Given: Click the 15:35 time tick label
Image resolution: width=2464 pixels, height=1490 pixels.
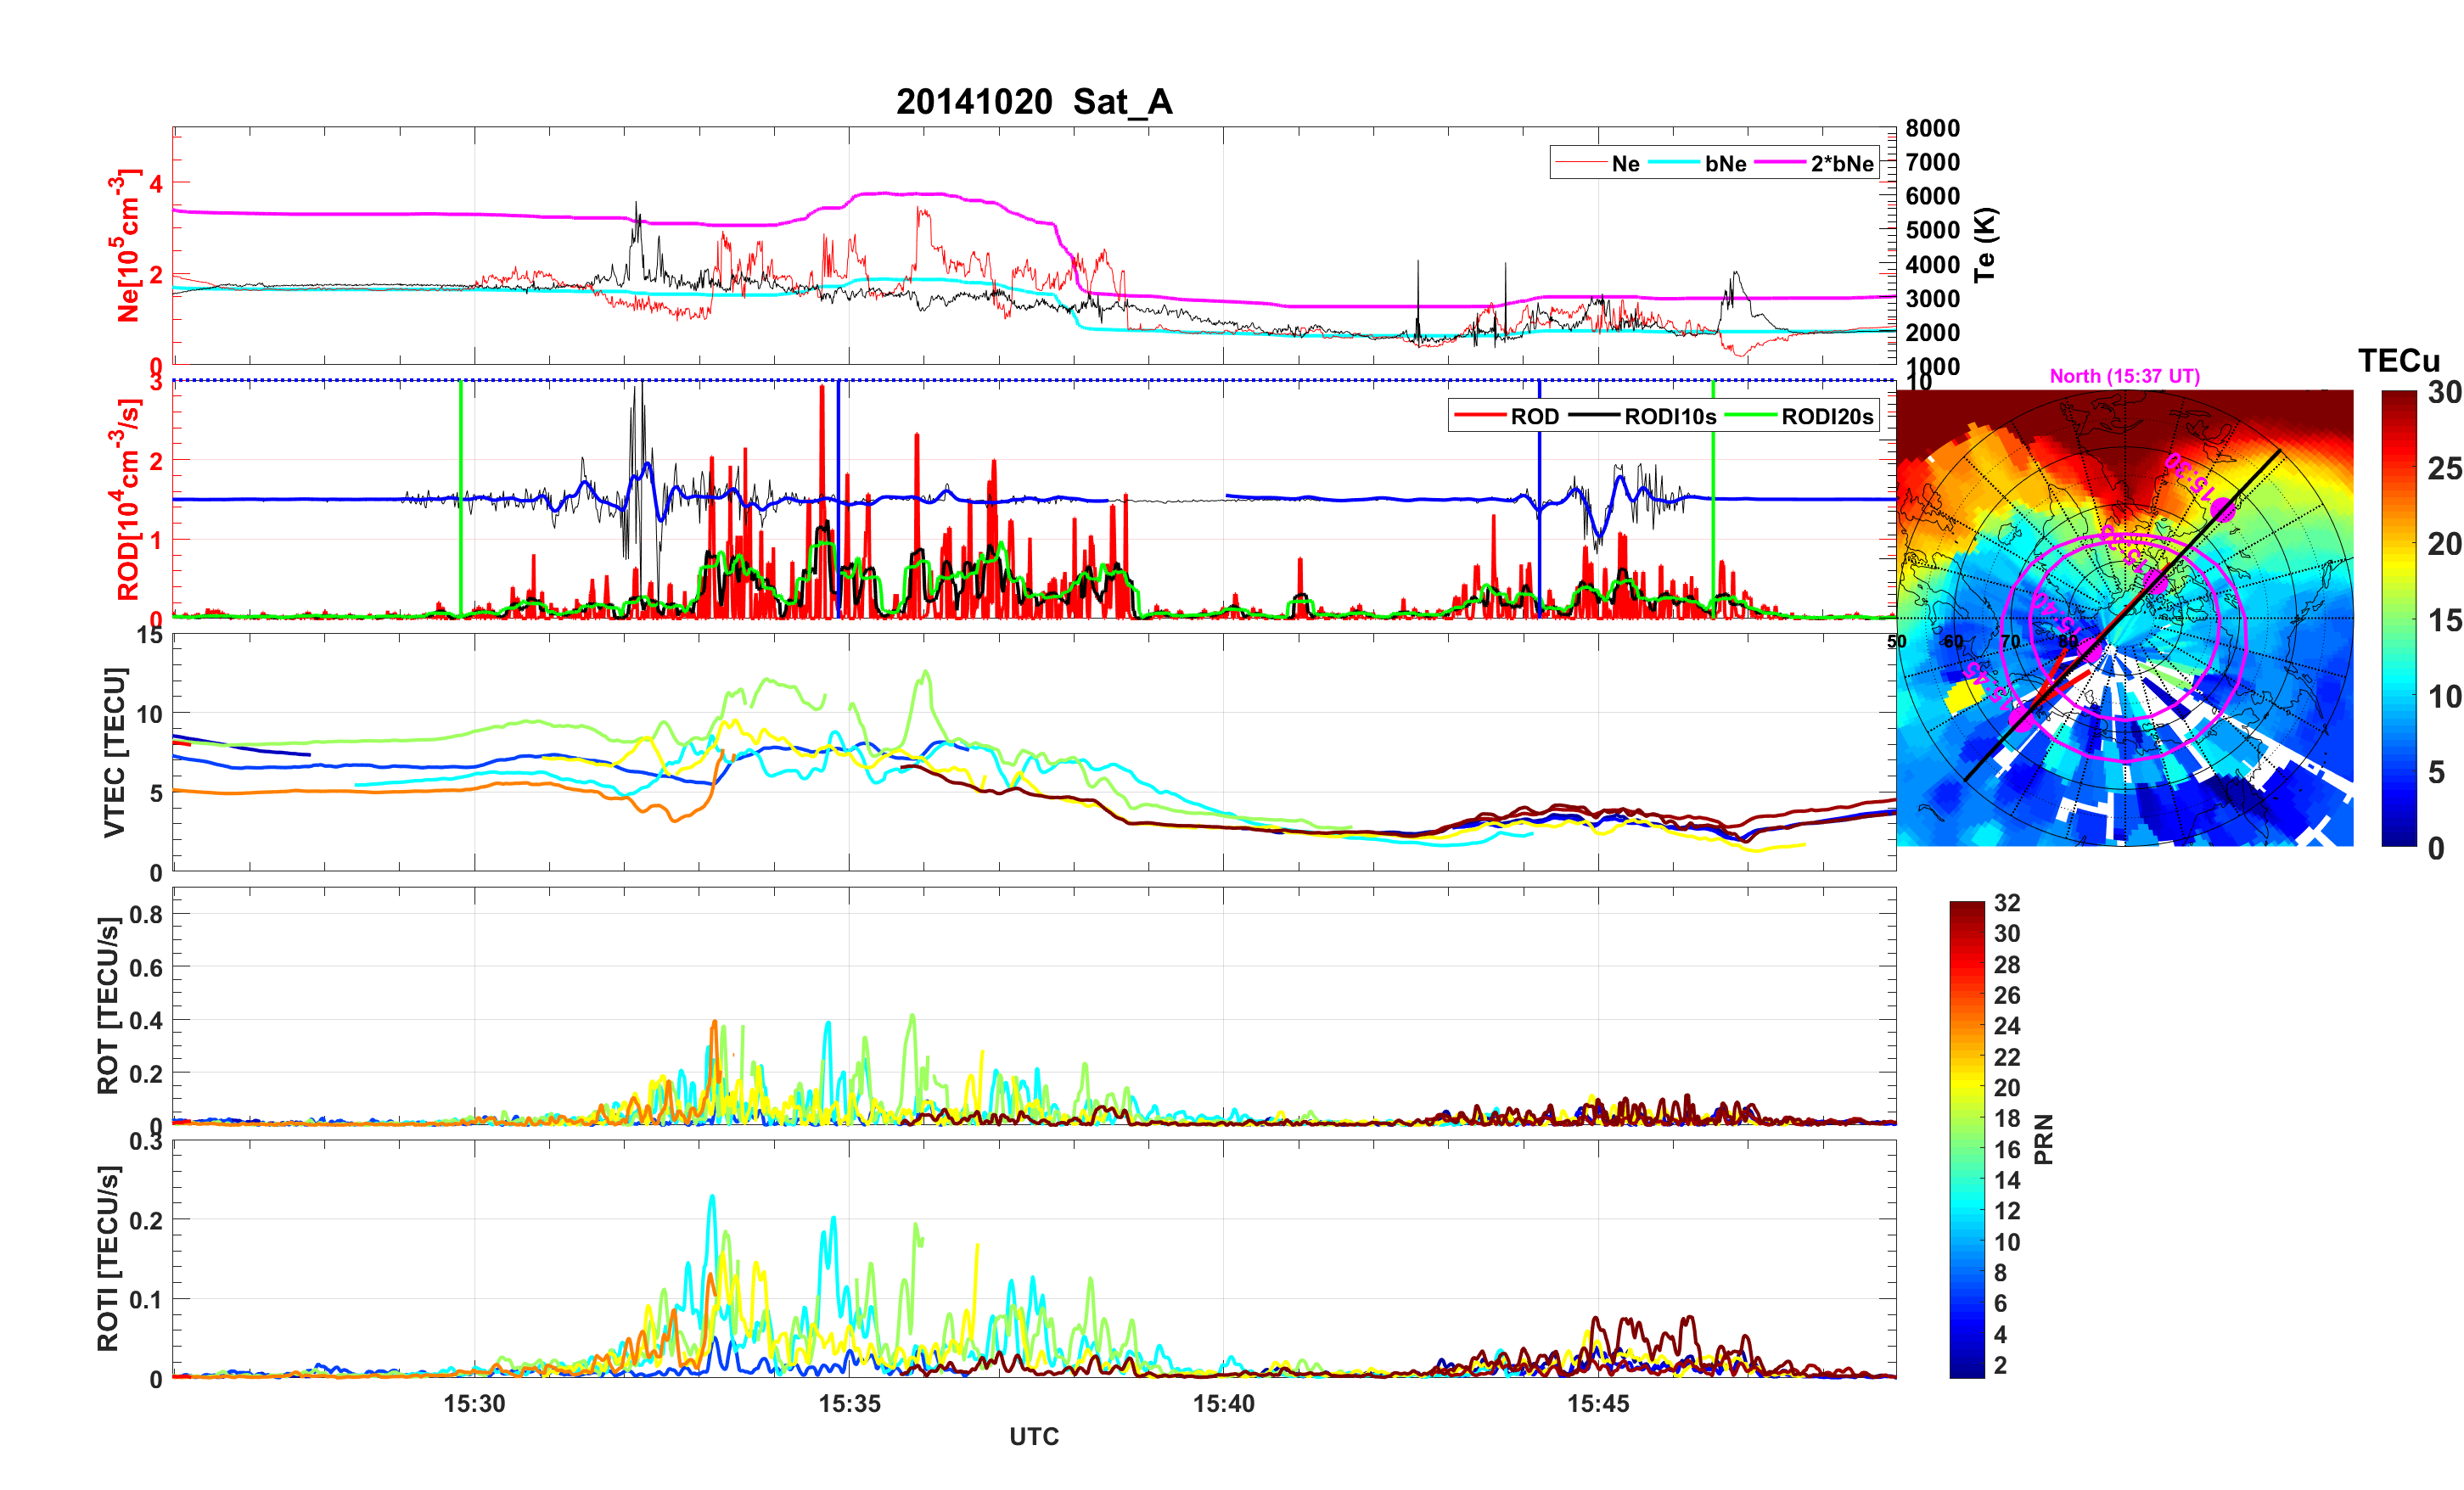Looking at the screenshot, I should (849, 1403).
